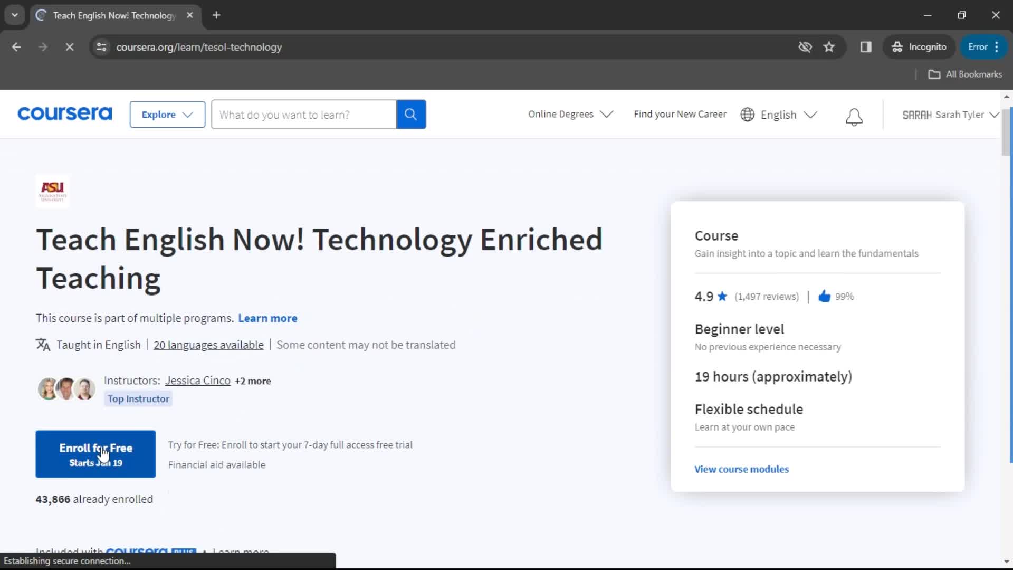Click the Flexible schedule heading
Viewport: 1013px width, 570px height.
coord(749,409)
